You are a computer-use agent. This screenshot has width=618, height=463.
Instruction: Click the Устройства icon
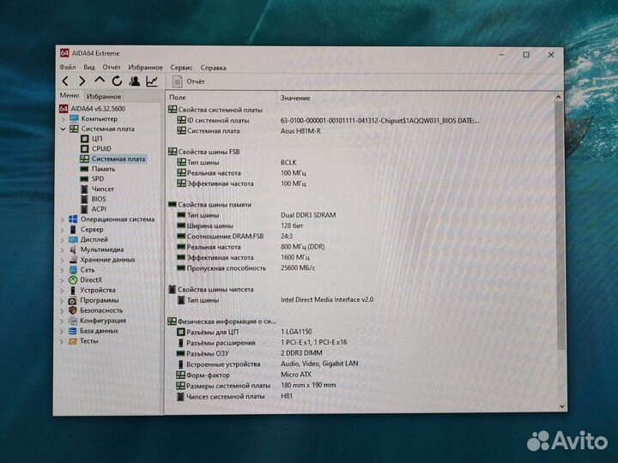tap(72, 290)
